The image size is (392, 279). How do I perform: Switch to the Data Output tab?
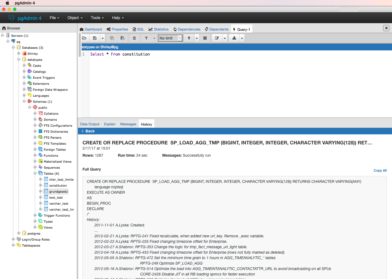click(x=90, y=124)
